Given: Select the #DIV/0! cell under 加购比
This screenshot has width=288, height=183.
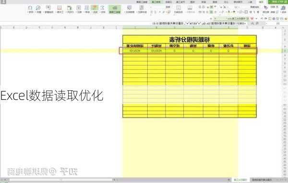Looking at the screenshot, I should point(156,51).
